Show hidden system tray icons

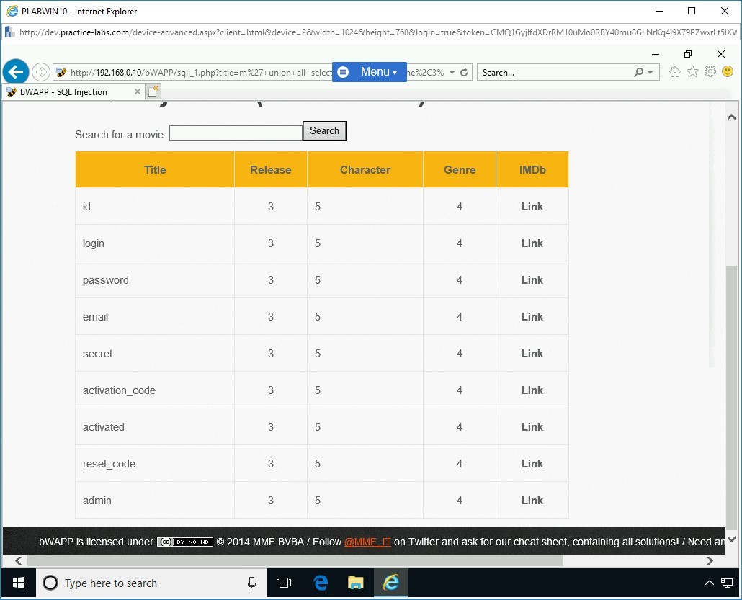[x=709, y=583]
